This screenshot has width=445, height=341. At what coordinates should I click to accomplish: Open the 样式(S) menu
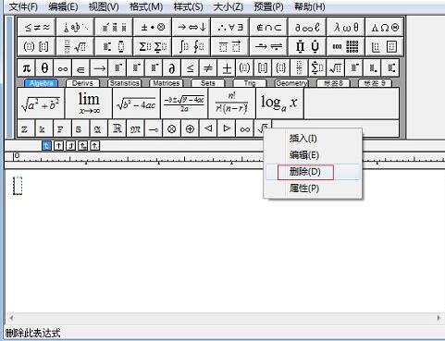pos(188,6)
